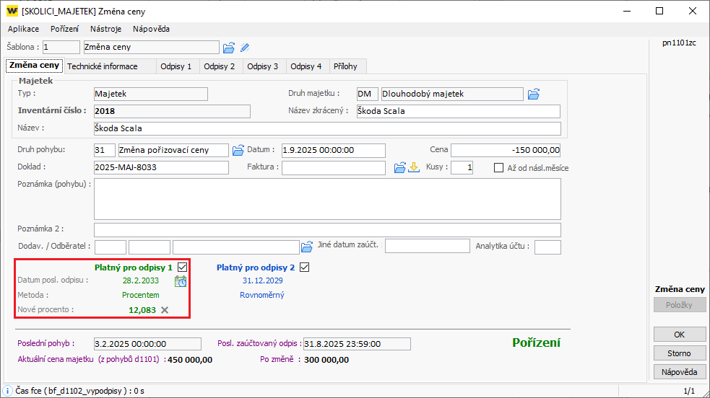Open the Faktura lookup folder icon
Screen dimensions: 710x398
click(399, 168)
